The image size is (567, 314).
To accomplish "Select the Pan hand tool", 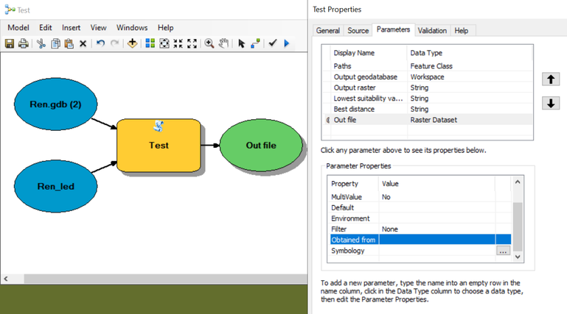I will [x=224, y=43].
